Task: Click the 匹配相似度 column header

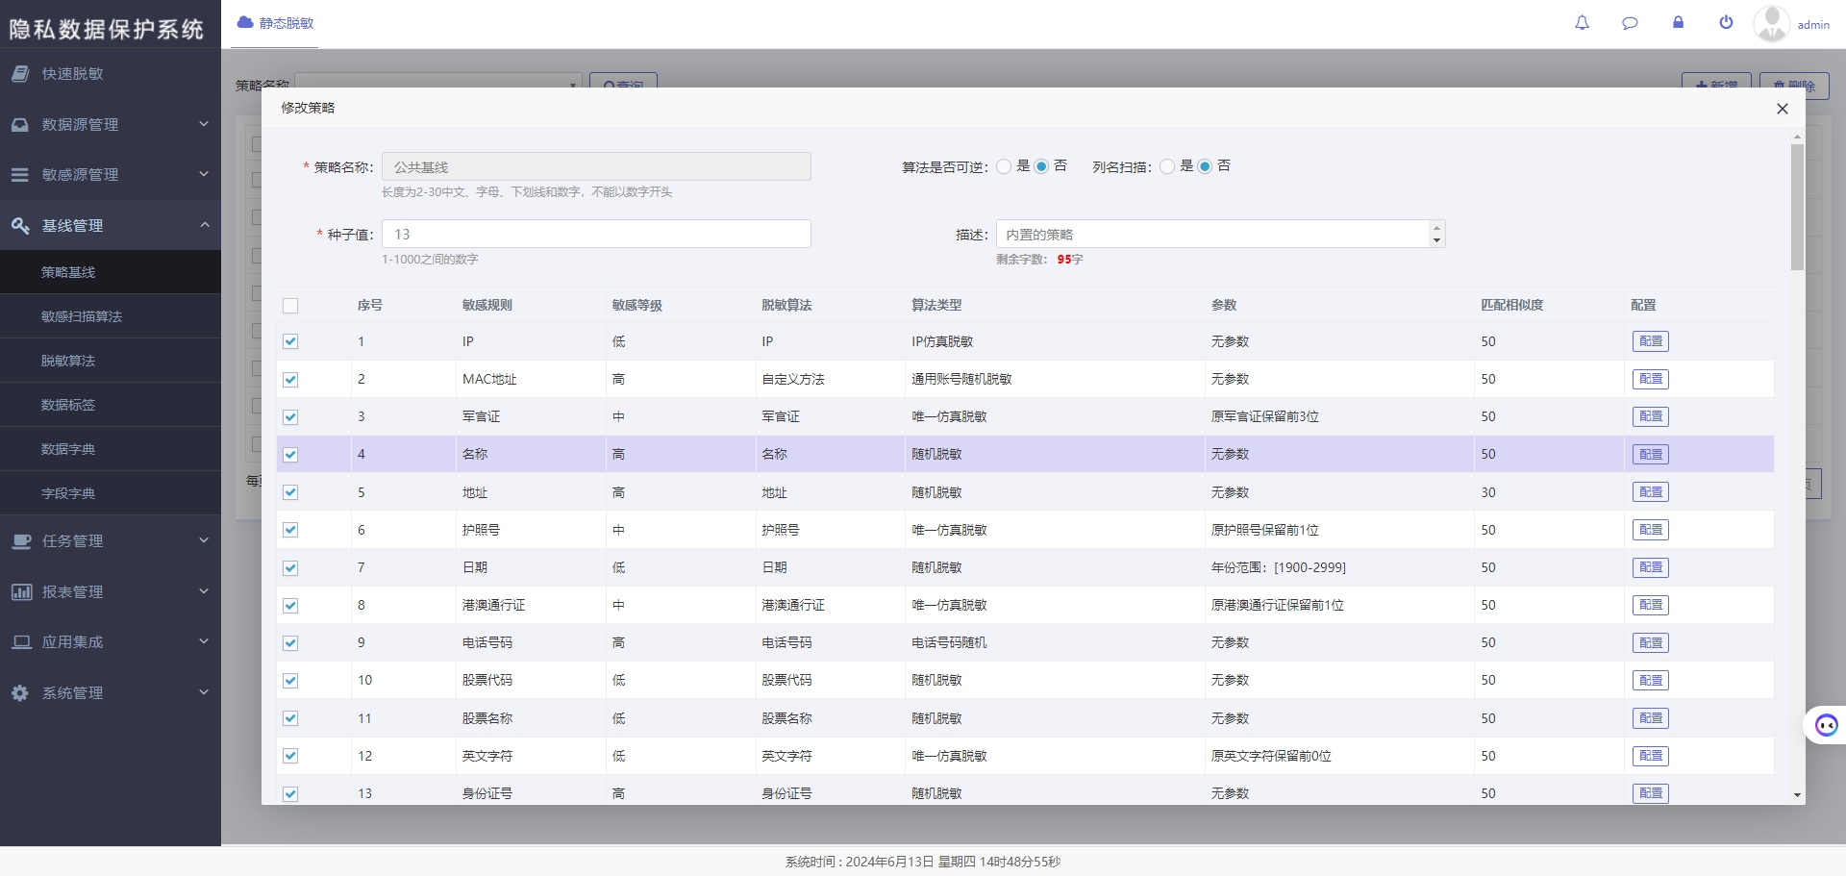Action: pyautogui.click(x=1512, y=305)
